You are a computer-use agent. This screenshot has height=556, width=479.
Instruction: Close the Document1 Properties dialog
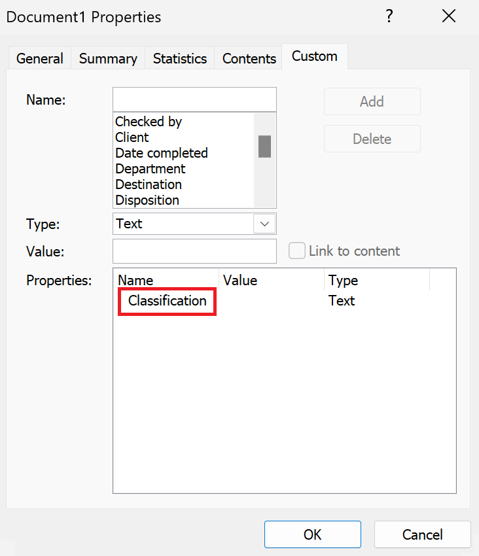pyautogui.click(x=449, y=16)
